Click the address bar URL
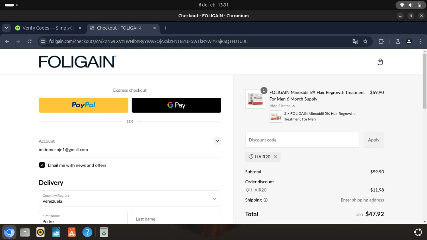This screenshot has height=240, width=427. tap(148, 41)
